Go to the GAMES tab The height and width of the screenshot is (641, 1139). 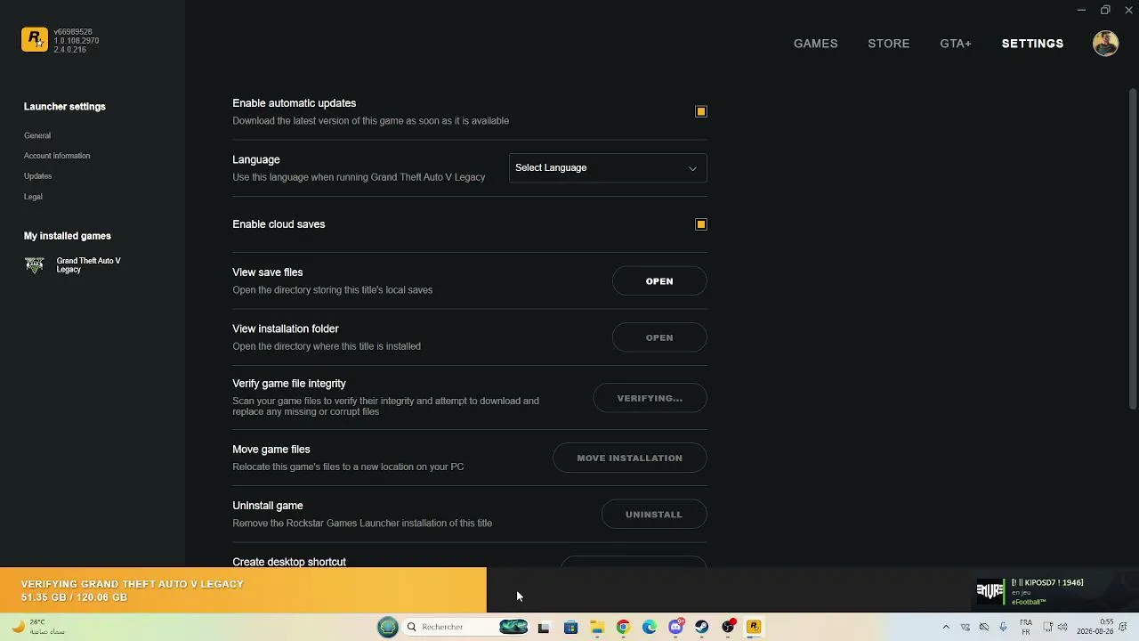[816, 44]
